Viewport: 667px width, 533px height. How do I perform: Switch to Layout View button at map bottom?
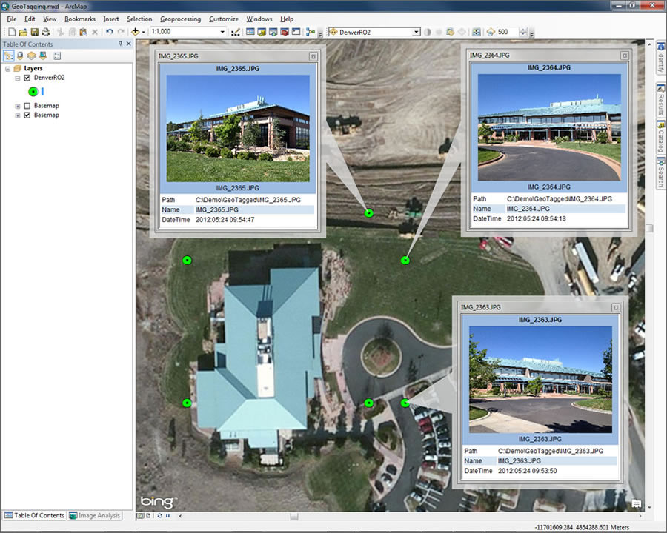[147, 515]
